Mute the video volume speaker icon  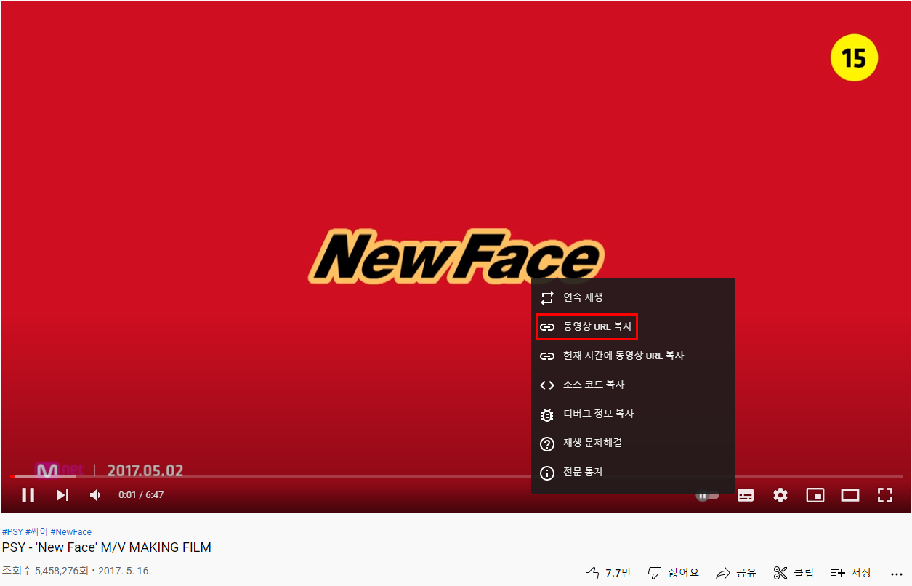(x=96, y=495)
